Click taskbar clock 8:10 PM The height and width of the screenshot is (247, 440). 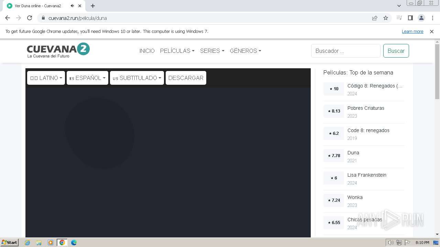pyautogui.click(x=422, y=243)
